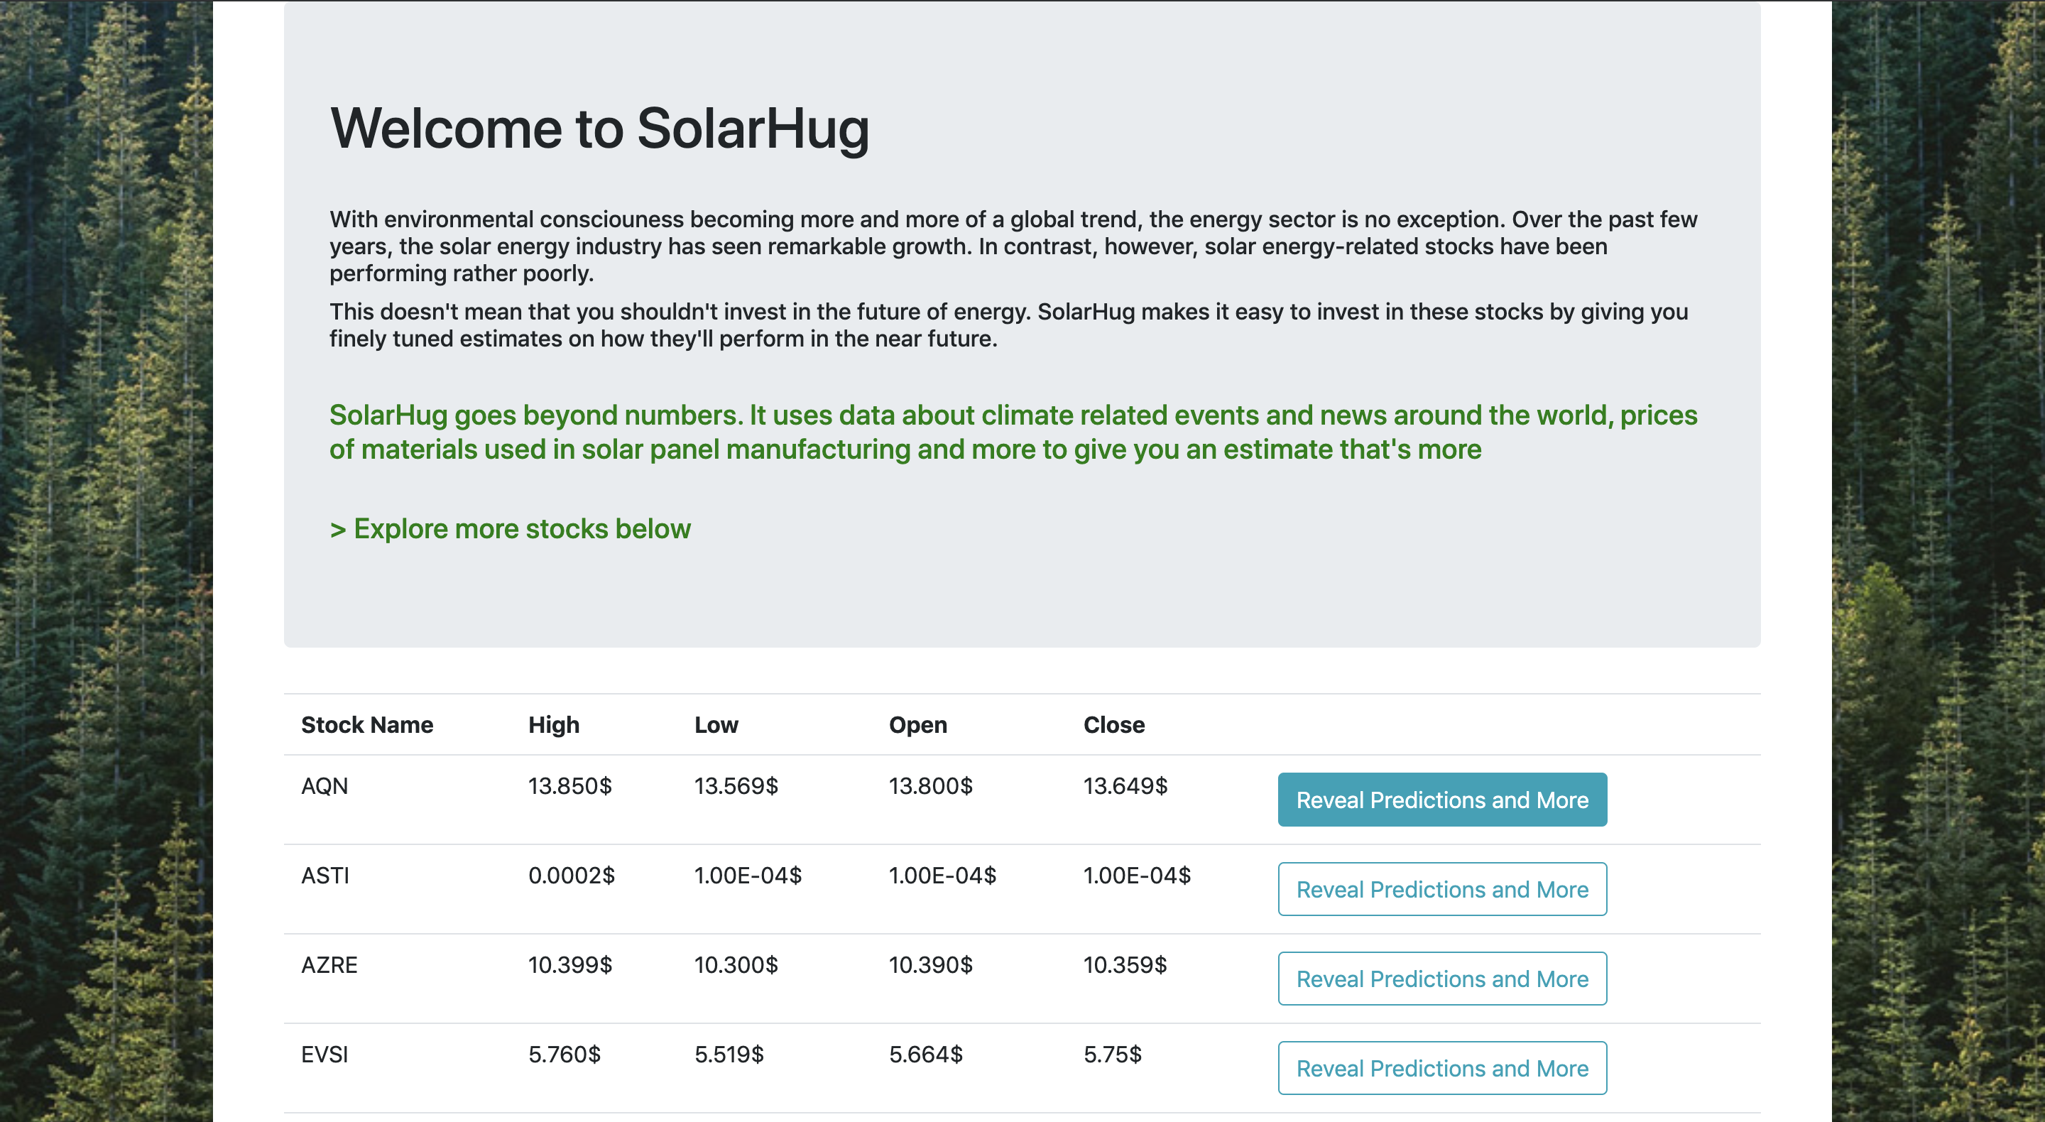Reveal predictions for EVSI stock
The image size is (2045, 1122).
(x=1441, y=1068)
